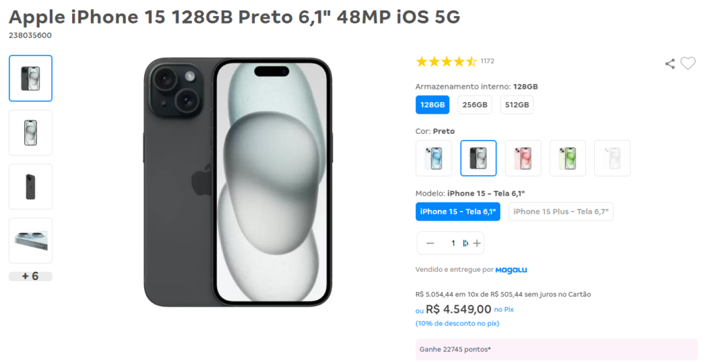Choose the green iPhone color swatch
This screenshot has height=362, width=710.
coord(567,158)
